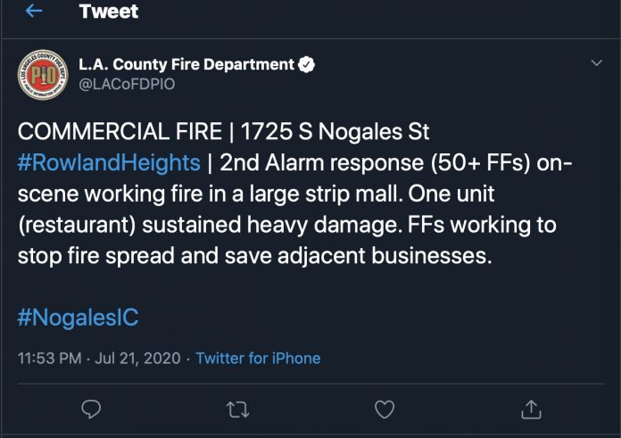The image size is (621, 438).
Task: Click the tweet body text about strip mall
Action: tap(295, 194)
